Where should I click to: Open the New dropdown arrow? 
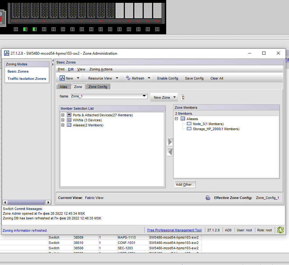78,78
